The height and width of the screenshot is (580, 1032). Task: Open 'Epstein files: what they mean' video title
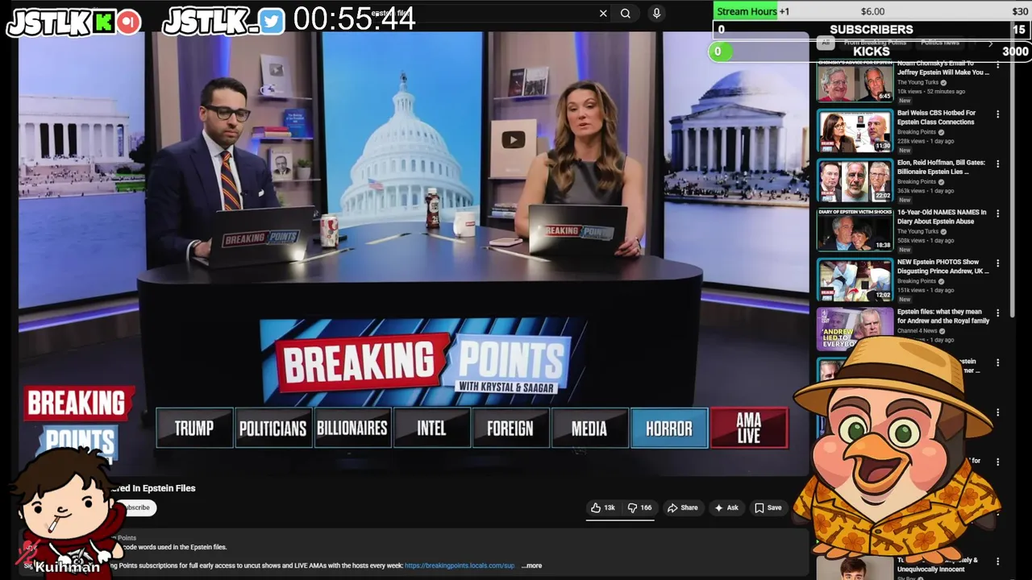pos(943,316)
